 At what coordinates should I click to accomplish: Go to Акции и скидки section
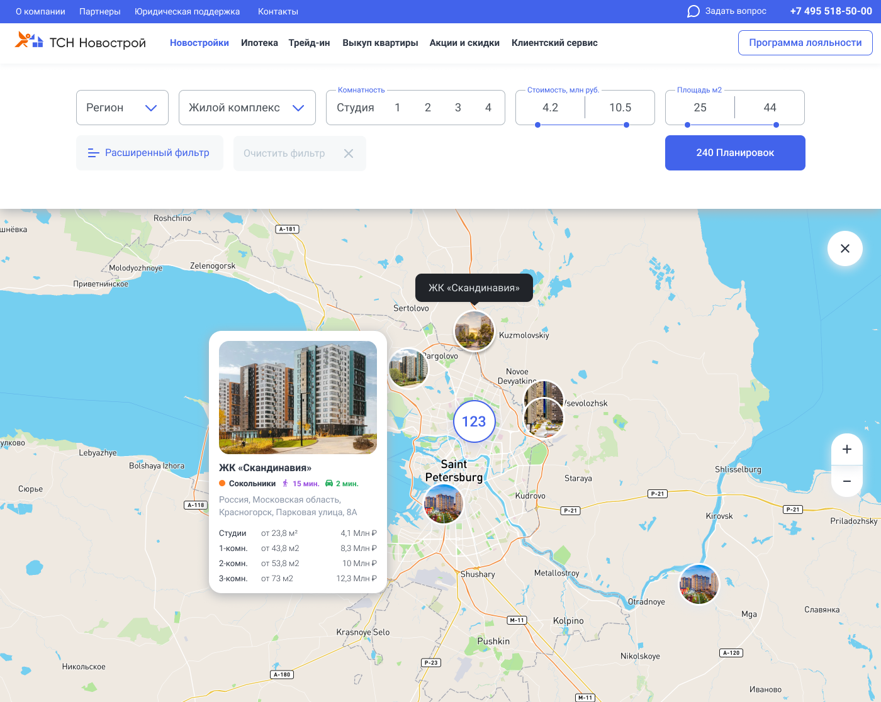464,43
